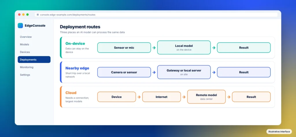The width and height of the screenshot is (296, 137).
Task: Click the green arrow after Local model
Action: click(214, 48)
